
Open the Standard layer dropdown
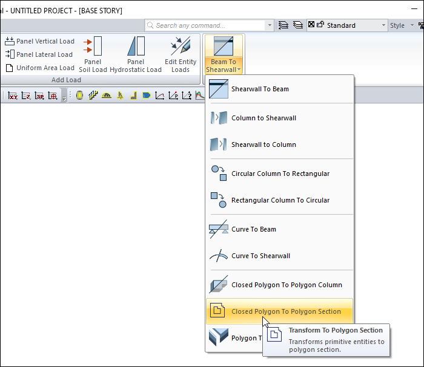383,25
